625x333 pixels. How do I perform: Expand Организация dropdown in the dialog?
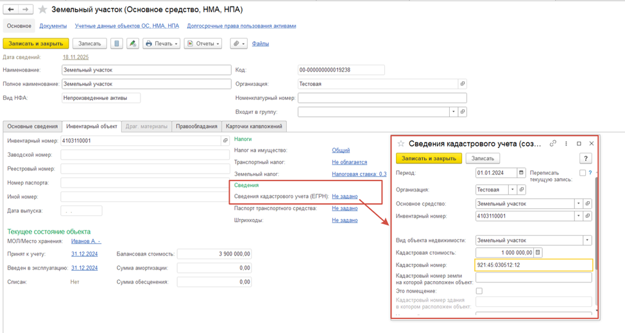point(513,190)
